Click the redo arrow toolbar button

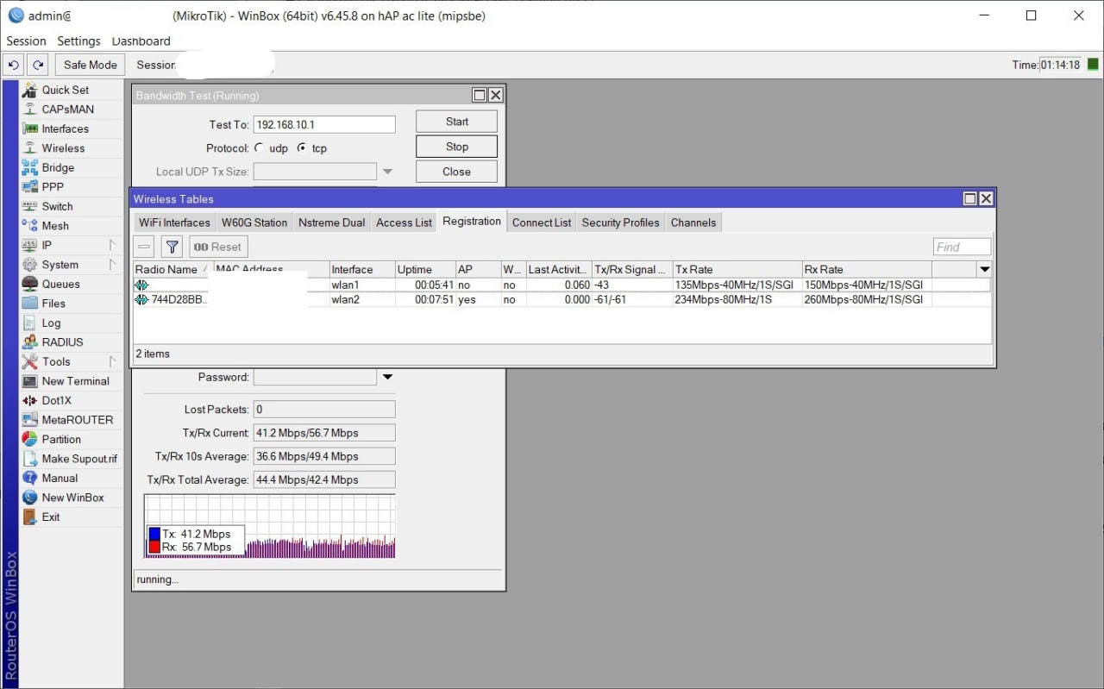pyautogui.click(x=38, y=65)
